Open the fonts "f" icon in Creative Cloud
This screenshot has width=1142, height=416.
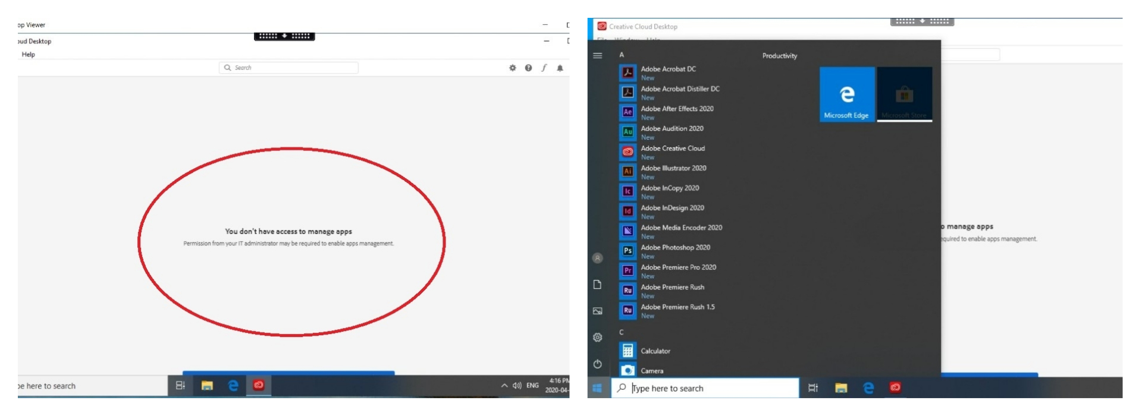tap(544, 68)
